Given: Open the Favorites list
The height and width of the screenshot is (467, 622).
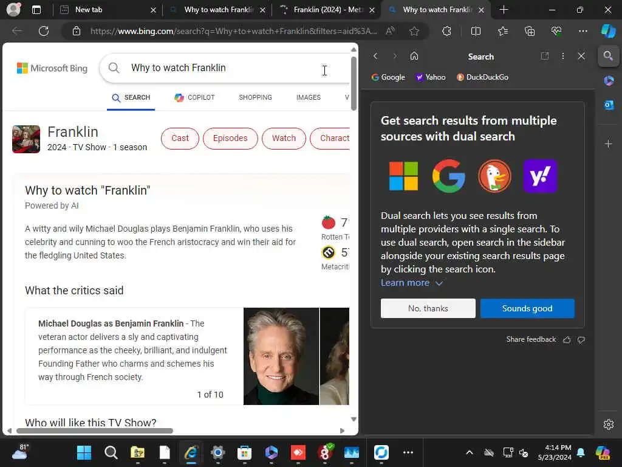Looking at the screenshot, I should [x=502, y=31].
